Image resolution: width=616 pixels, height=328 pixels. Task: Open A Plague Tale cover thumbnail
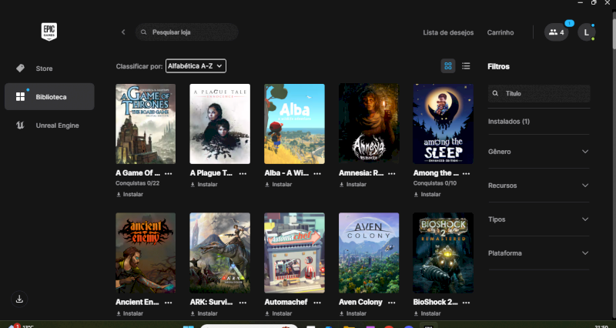tap(220, 124)
